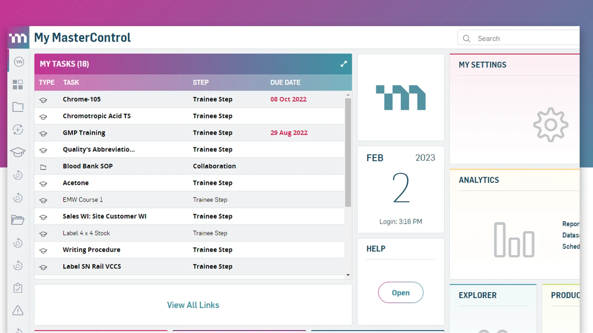Screen dimensions: 593x333
Task: Click the MasterControl logo in top-left corner
Action: pyautogui.click(x=18, y=38)
